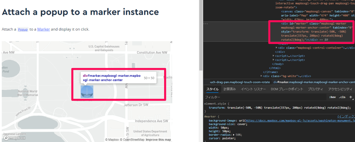The image size is (355, 142).
Task: Click the Washington Monument marker on the map
Action: 87,92
